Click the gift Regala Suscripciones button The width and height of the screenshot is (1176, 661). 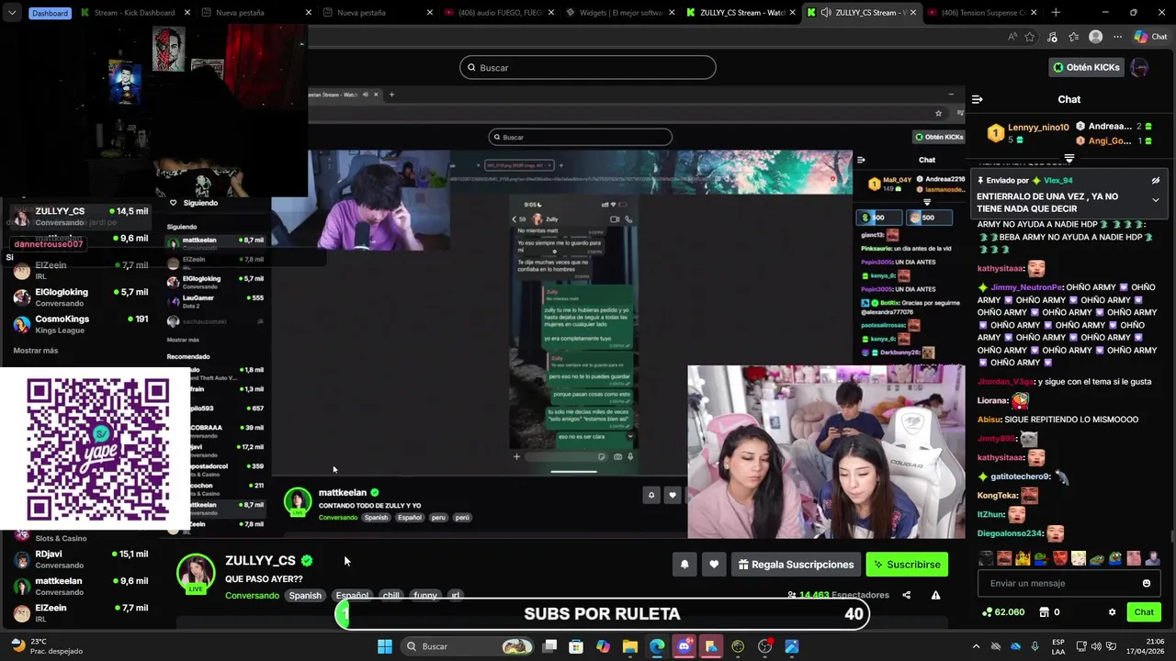pos(796,565)
